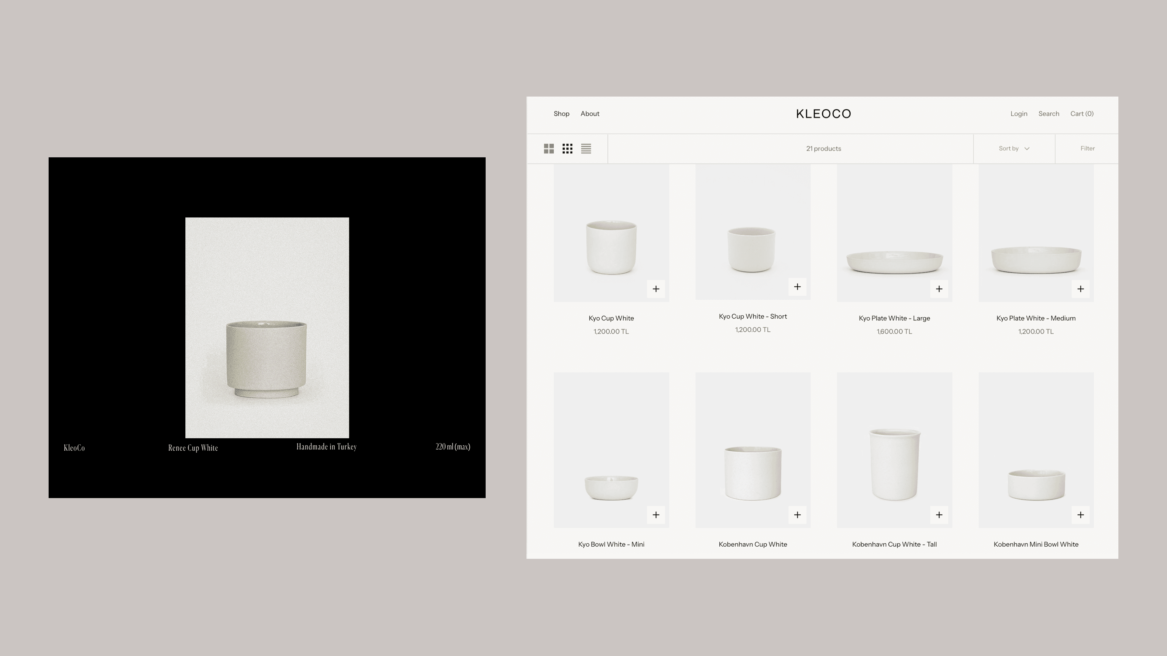This screenshot has width=1167, height=656.
Task: Switch to compact three-column grid view
Action: tap(567, 149)
